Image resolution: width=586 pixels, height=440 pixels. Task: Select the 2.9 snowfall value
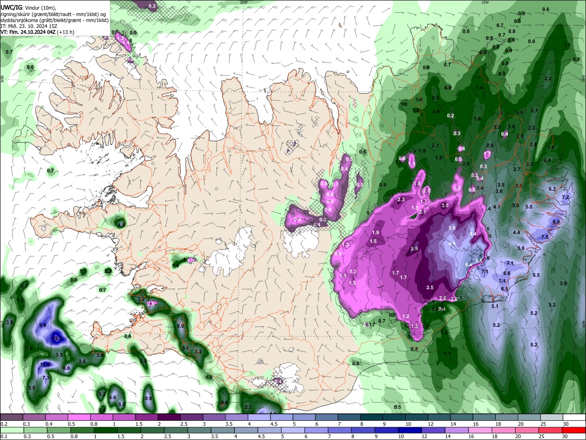414,248
